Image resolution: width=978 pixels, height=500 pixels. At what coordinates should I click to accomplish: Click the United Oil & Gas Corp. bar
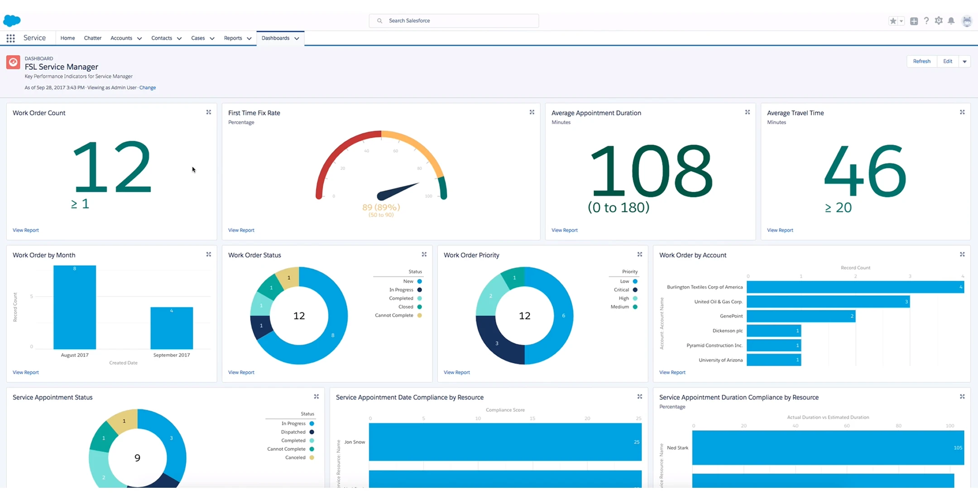coord(828,302)
